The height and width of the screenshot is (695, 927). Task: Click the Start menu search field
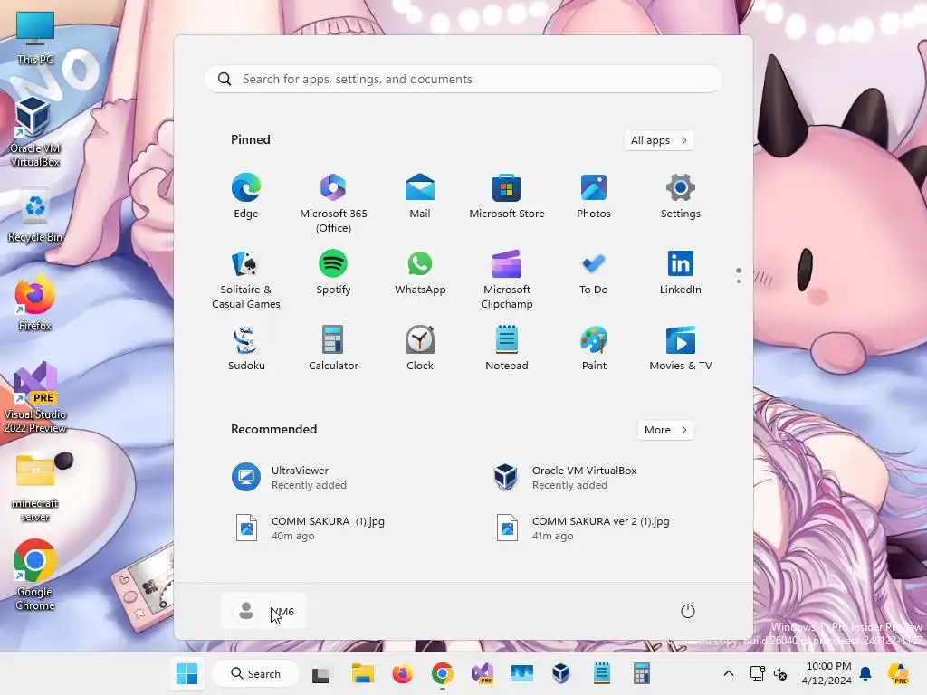463,80
